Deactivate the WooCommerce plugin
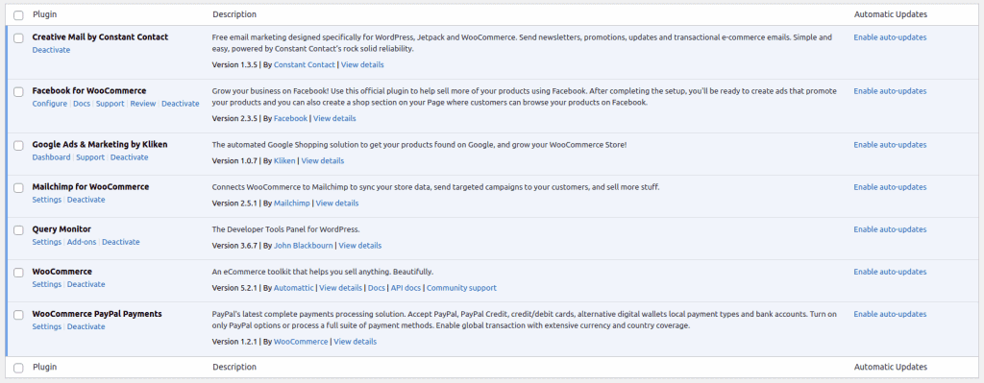The image size is (984, 383). [x=86, y=284]
